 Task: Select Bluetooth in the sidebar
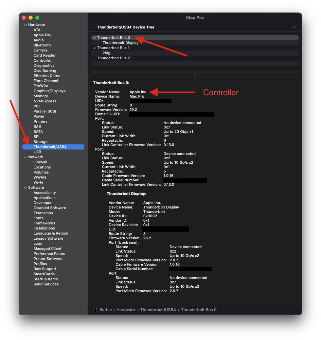[42, 45]
